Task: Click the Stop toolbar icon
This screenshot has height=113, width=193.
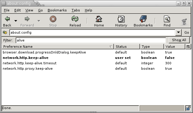Action: pos(53,19)
